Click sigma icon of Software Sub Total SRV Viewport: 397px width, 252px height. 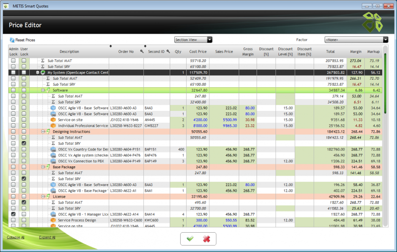pos(53,102)
